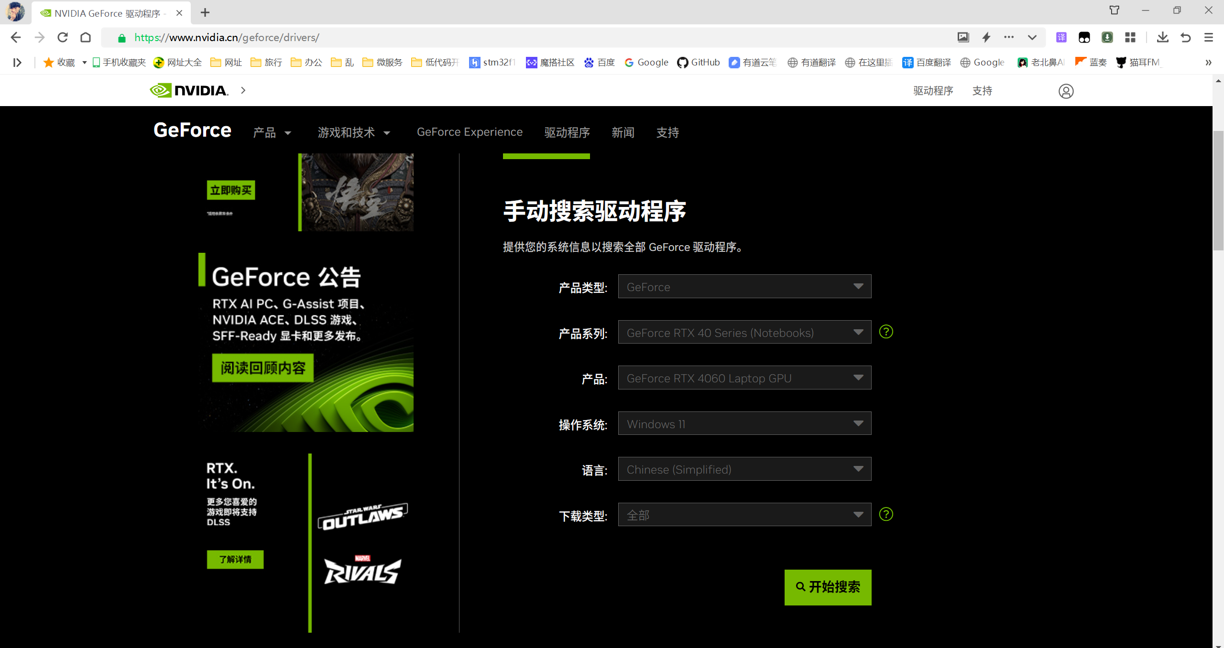
Task: Click the 了解详情 button
Action: coord(235,559)
